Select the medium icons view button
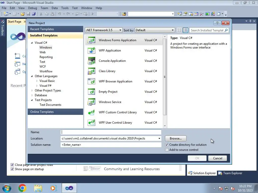 (185, 30)
